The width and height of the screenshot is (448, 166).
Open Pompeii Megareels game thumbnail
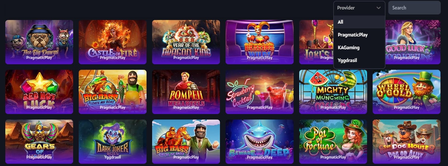(x=186, y=92)
